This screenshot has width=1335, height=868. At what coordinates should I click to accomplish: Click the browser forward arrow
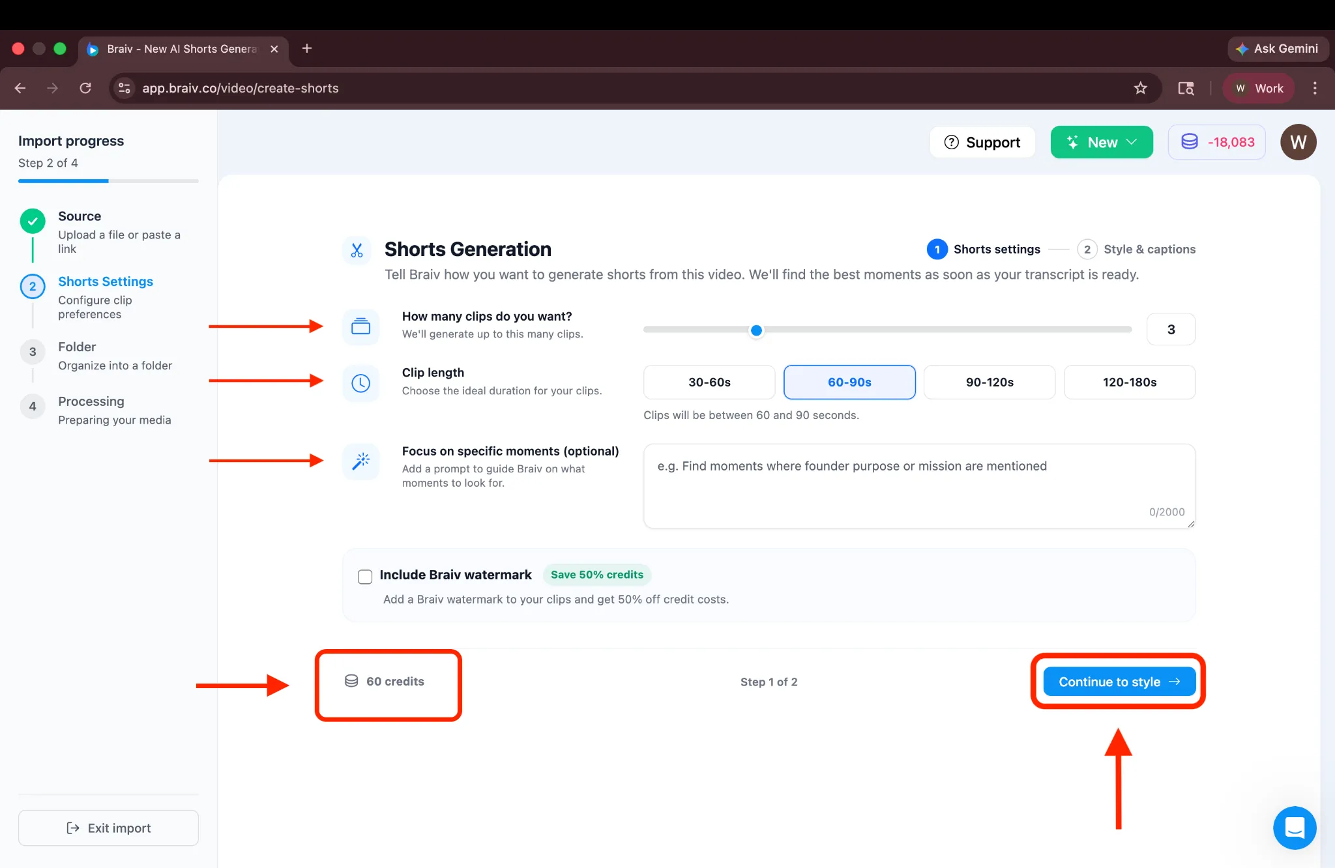tap(53, 88)
